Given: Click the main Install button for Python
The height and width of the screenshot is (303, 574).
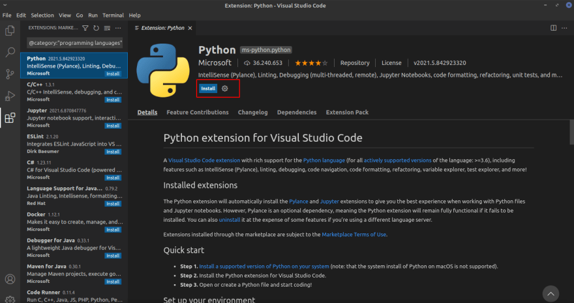Looking at the screenshot, I should (208, 88).
